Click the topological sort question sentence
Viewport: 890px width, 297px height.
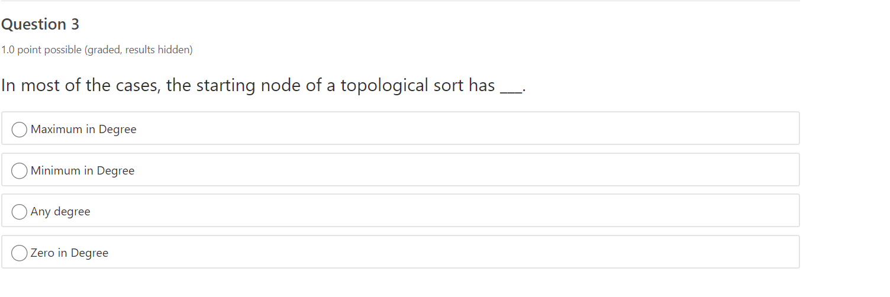263,86
